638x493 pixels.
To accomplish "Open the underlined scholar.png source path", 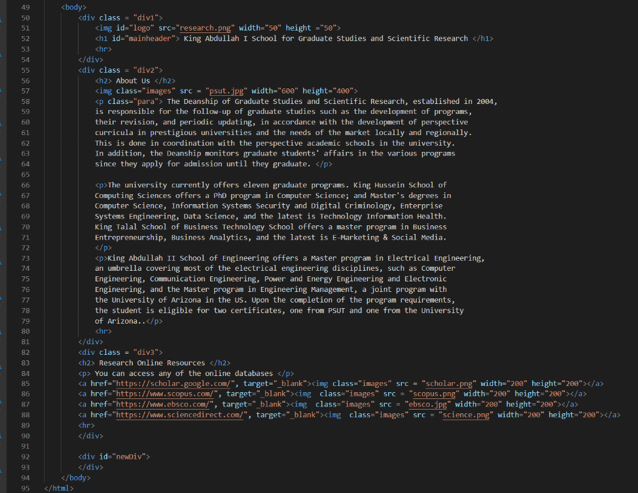I will pyautogui.click(x=449, y=383).
